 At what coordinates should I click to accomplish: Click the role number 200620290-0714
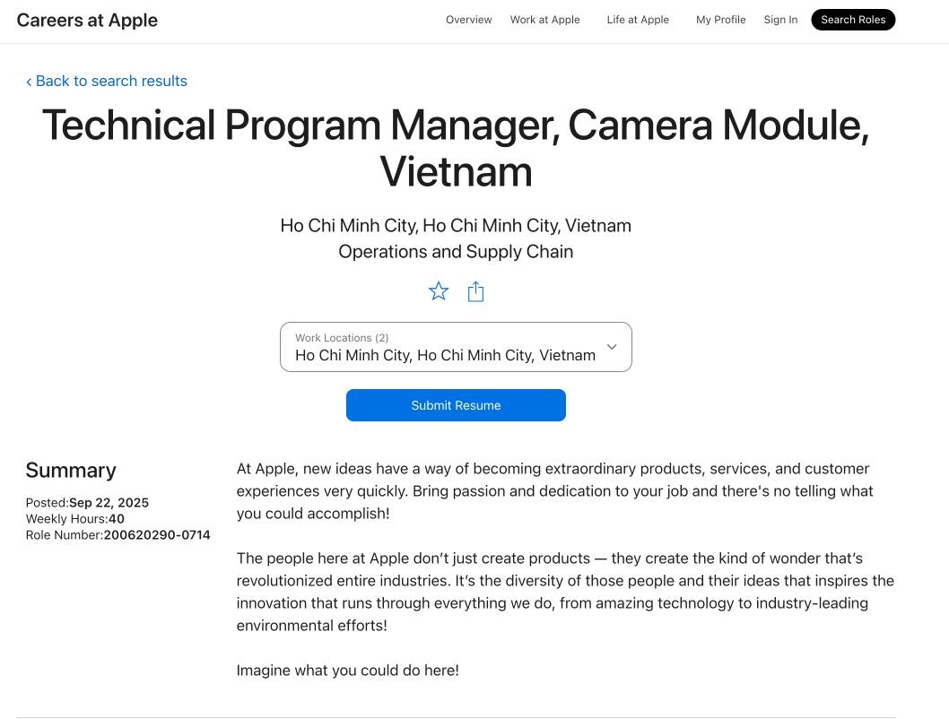tap(157, 535)
